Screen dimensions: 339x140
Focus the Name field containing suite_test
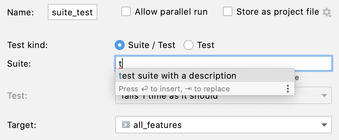(73, 13)
